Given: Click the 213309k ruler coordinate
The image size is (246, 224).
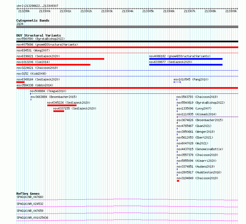Looking at the screenshot, I should tap(231, 11).
